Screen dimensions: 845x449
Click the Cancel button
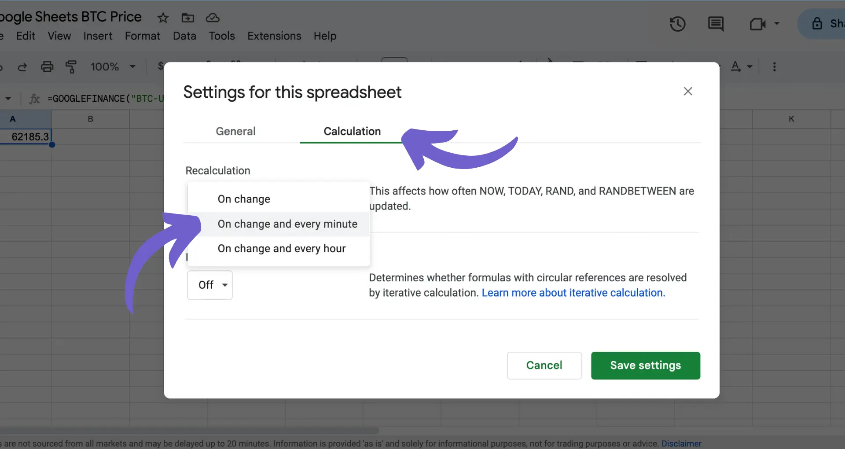click(x=544, y=365)
